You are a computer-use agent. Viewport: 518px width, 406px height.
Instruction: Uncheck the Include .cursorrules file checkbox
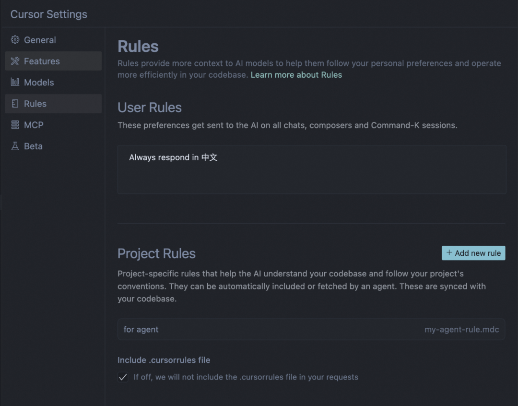click(x=123, y=377)
